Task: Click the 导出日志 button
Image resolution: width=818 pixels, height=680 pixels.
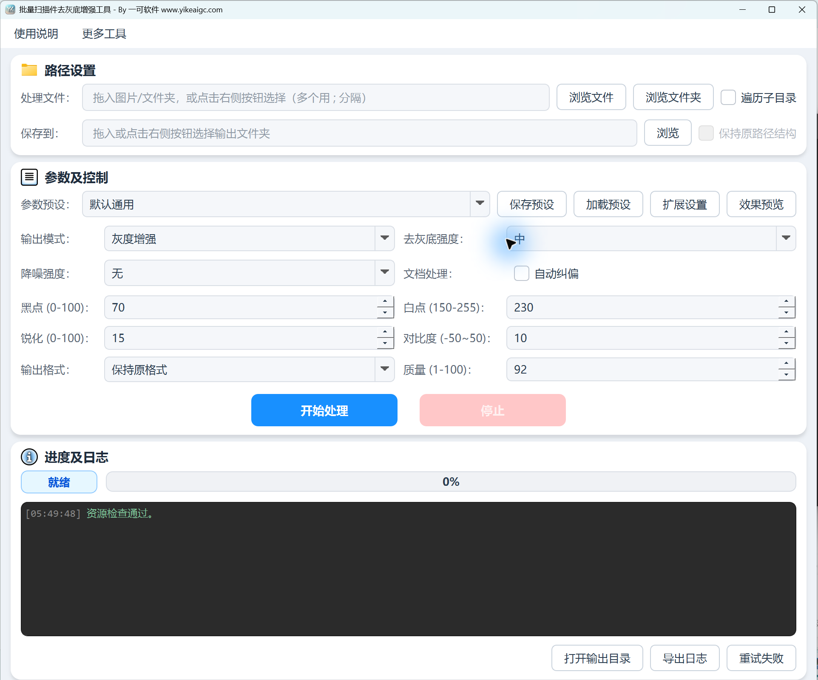Action: (x=685, y=658)
